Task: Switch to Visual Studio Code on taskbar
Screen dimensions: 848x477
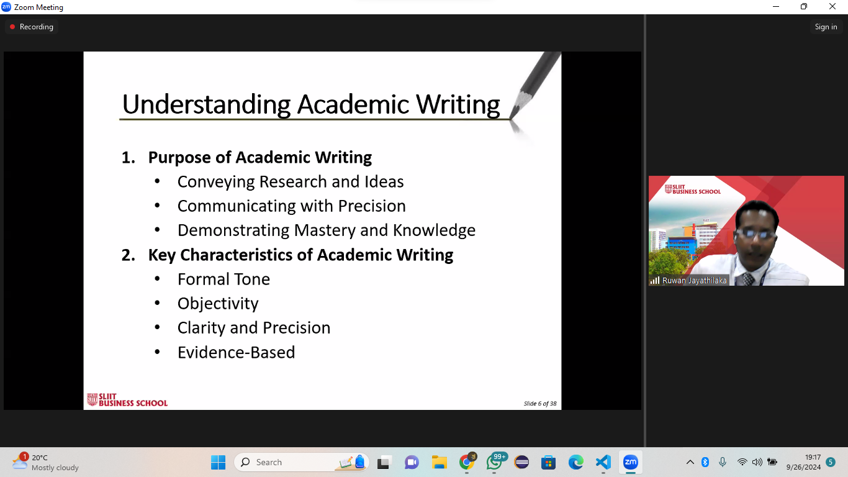Action: click(603, 462)
